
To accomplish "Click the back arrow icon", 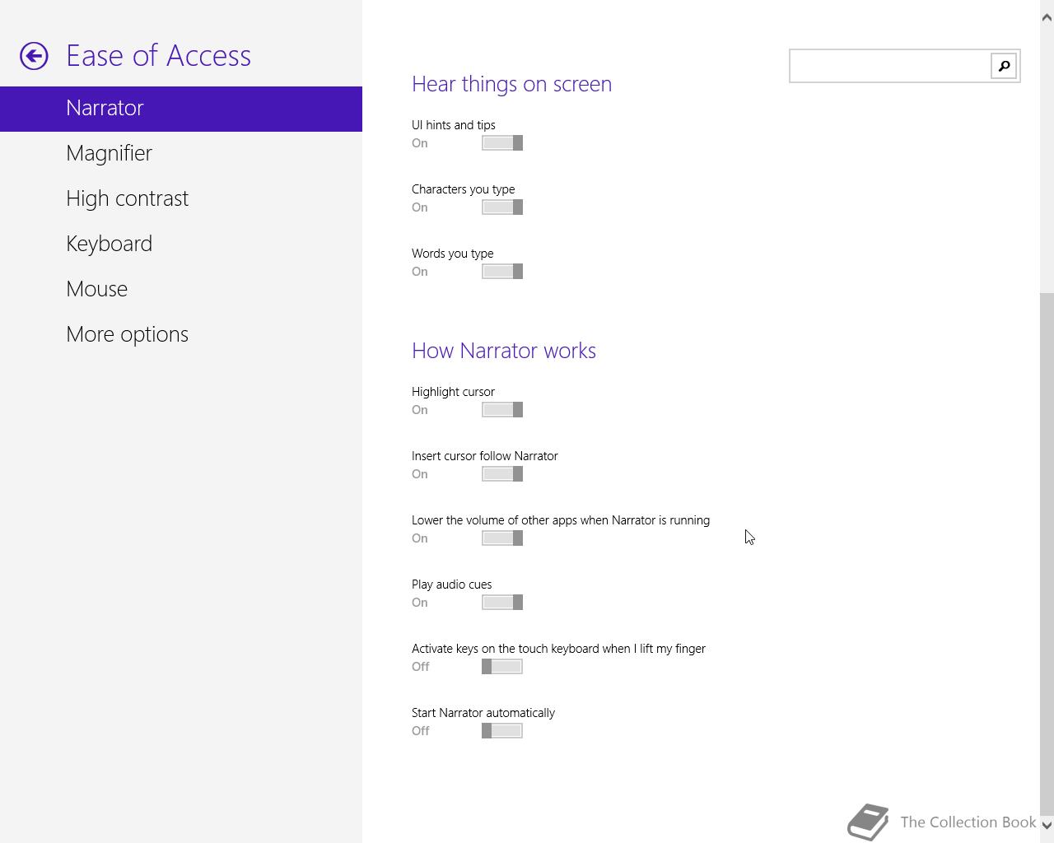I will tap(34, 56).
